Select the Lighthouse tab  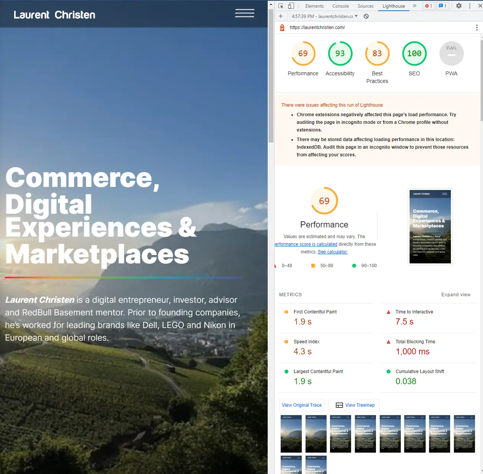tap(394, 6)
